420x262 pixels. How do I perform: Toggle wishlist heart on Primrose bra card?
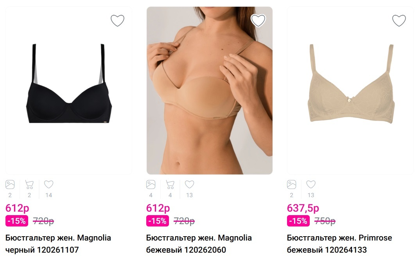pyautogui.click(x=399, y=21)
